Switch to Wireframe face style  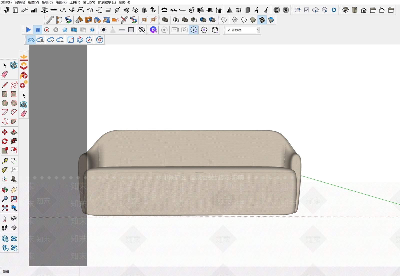(x=234, y=20)
